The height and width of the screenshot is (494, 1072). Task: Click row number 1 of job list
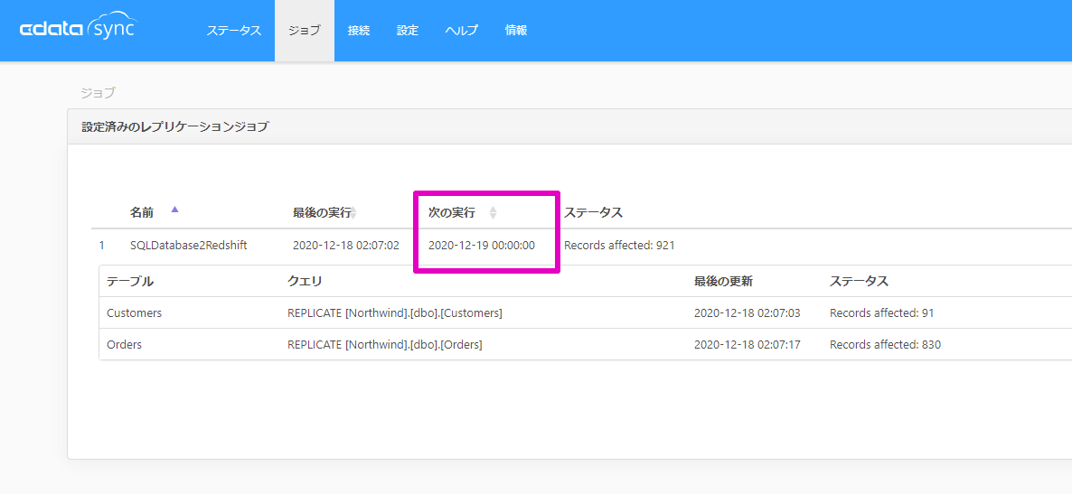coord(102,246)
